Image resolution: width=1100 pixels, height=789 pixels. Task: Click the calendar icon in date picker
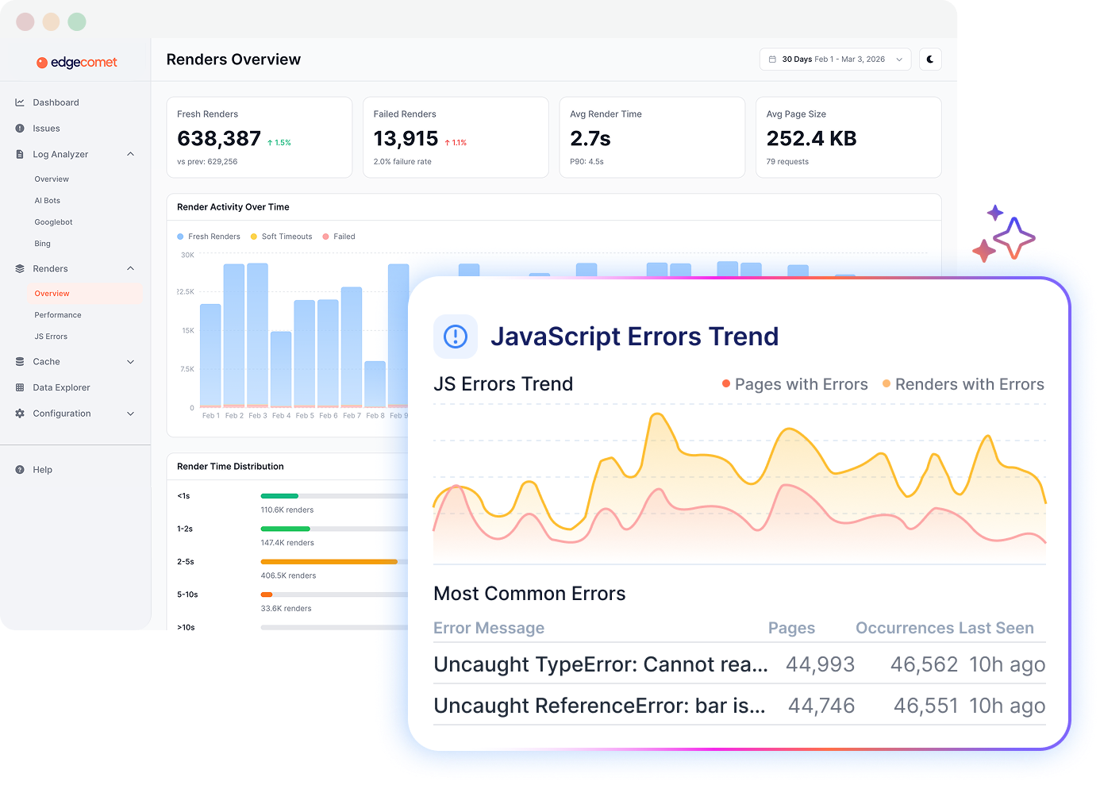pos(772,60)
